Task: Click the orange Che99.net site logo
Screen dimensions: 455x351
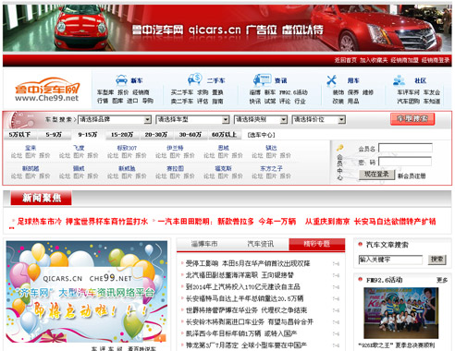Action: (x=47, y=90)
